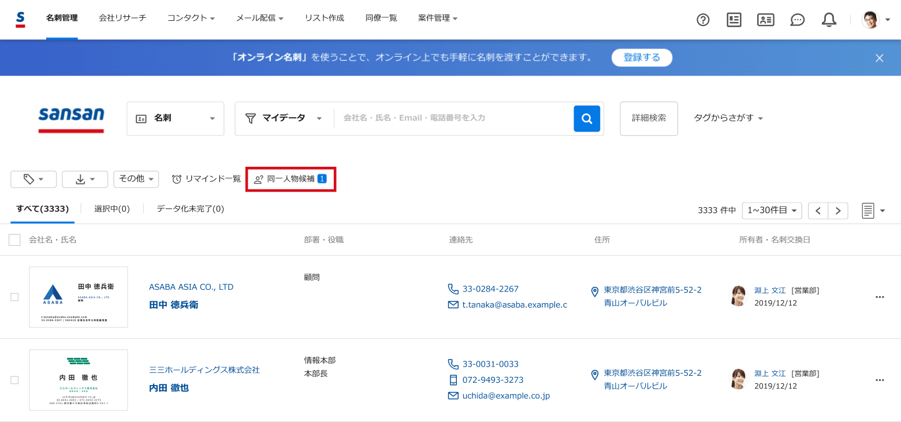Open the その他 dropdown

pos(136,179)
